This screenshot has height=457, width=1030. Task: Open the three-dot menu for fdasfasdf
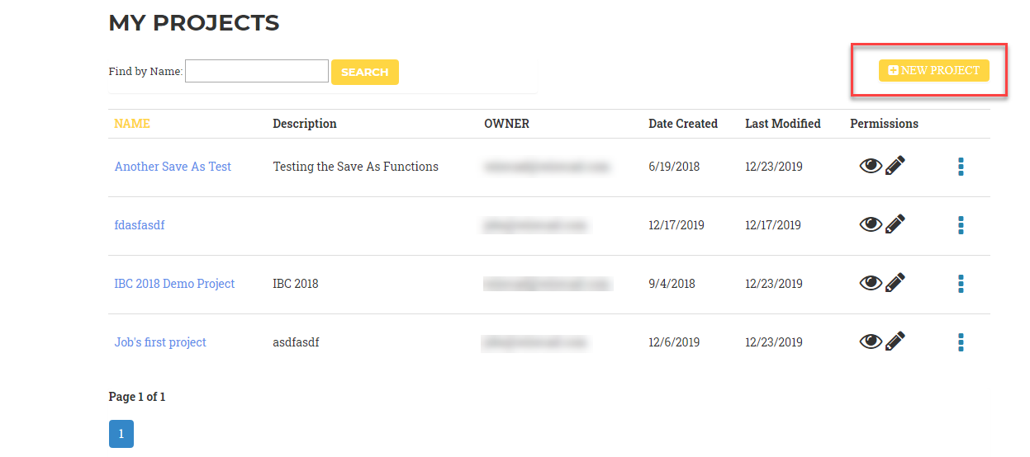[961, 225]
